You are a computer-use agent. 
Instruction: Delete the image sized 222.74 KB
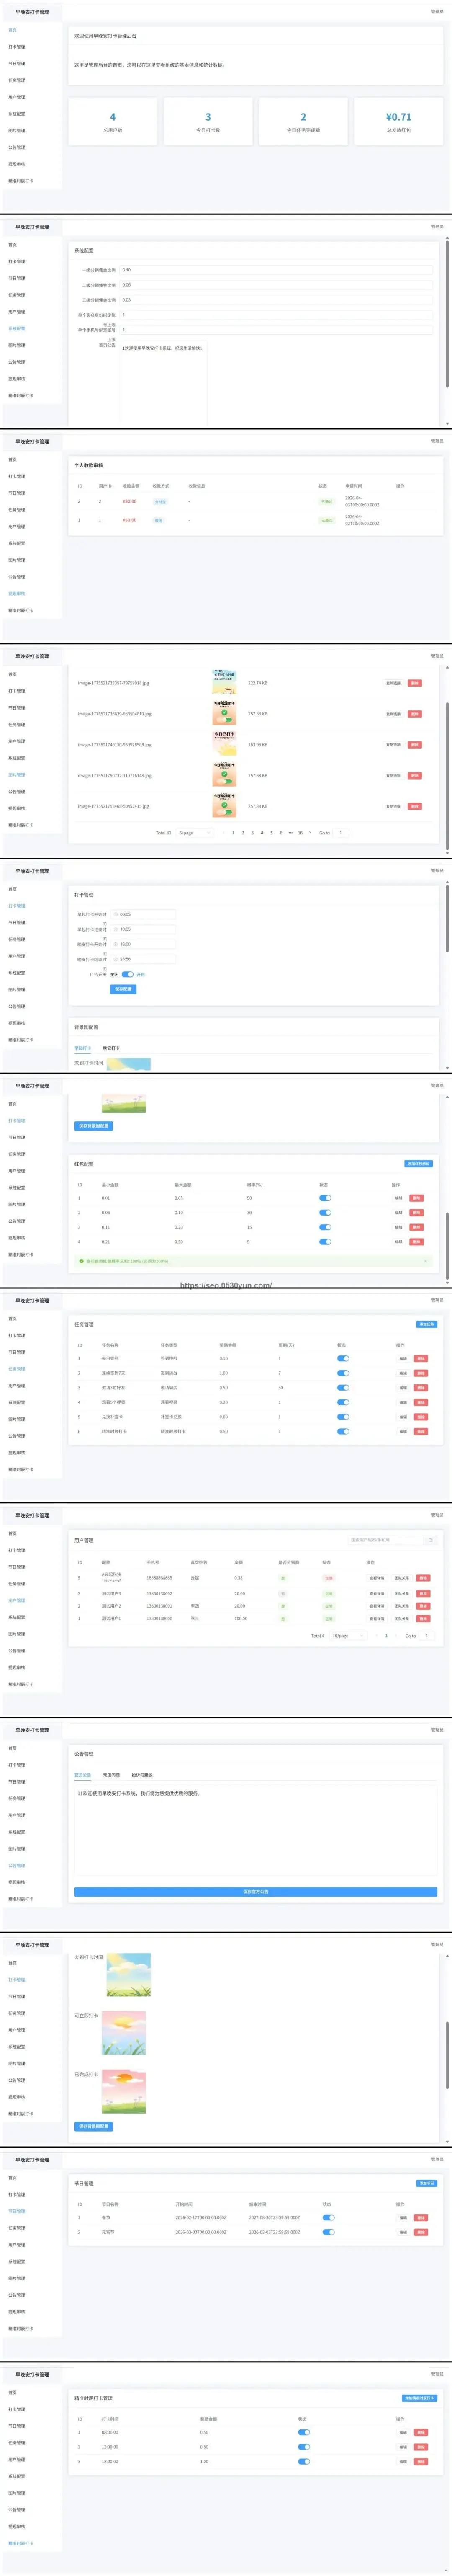tap(415, 683)
